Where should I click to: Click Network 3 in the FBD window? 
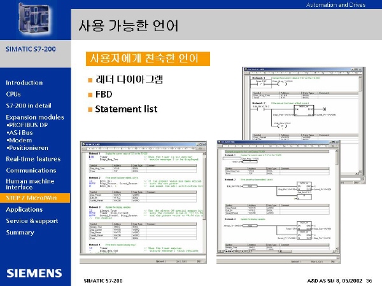[230, 219]
